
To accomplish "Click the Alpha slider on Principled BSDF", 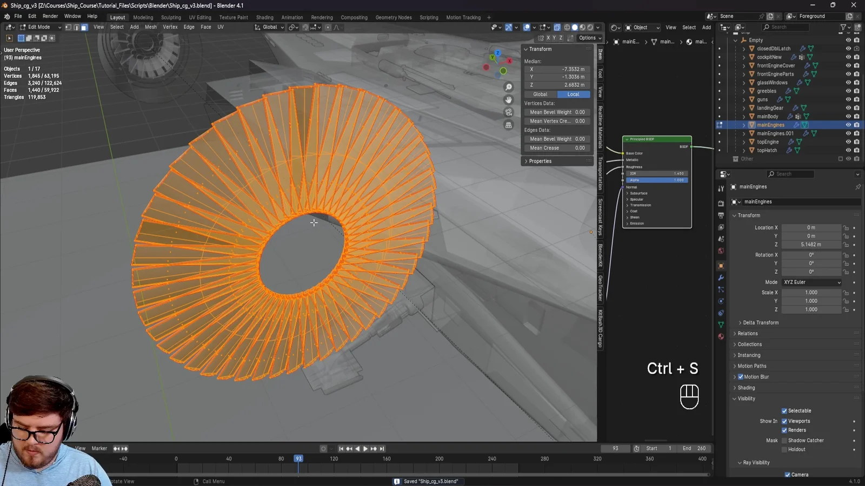I will [x=656, y=180].
